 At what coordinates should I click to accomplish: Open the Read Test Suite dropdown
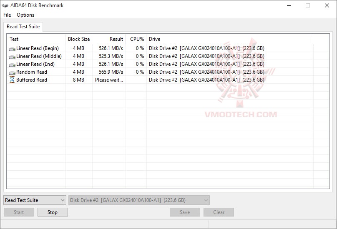(35, 200)
